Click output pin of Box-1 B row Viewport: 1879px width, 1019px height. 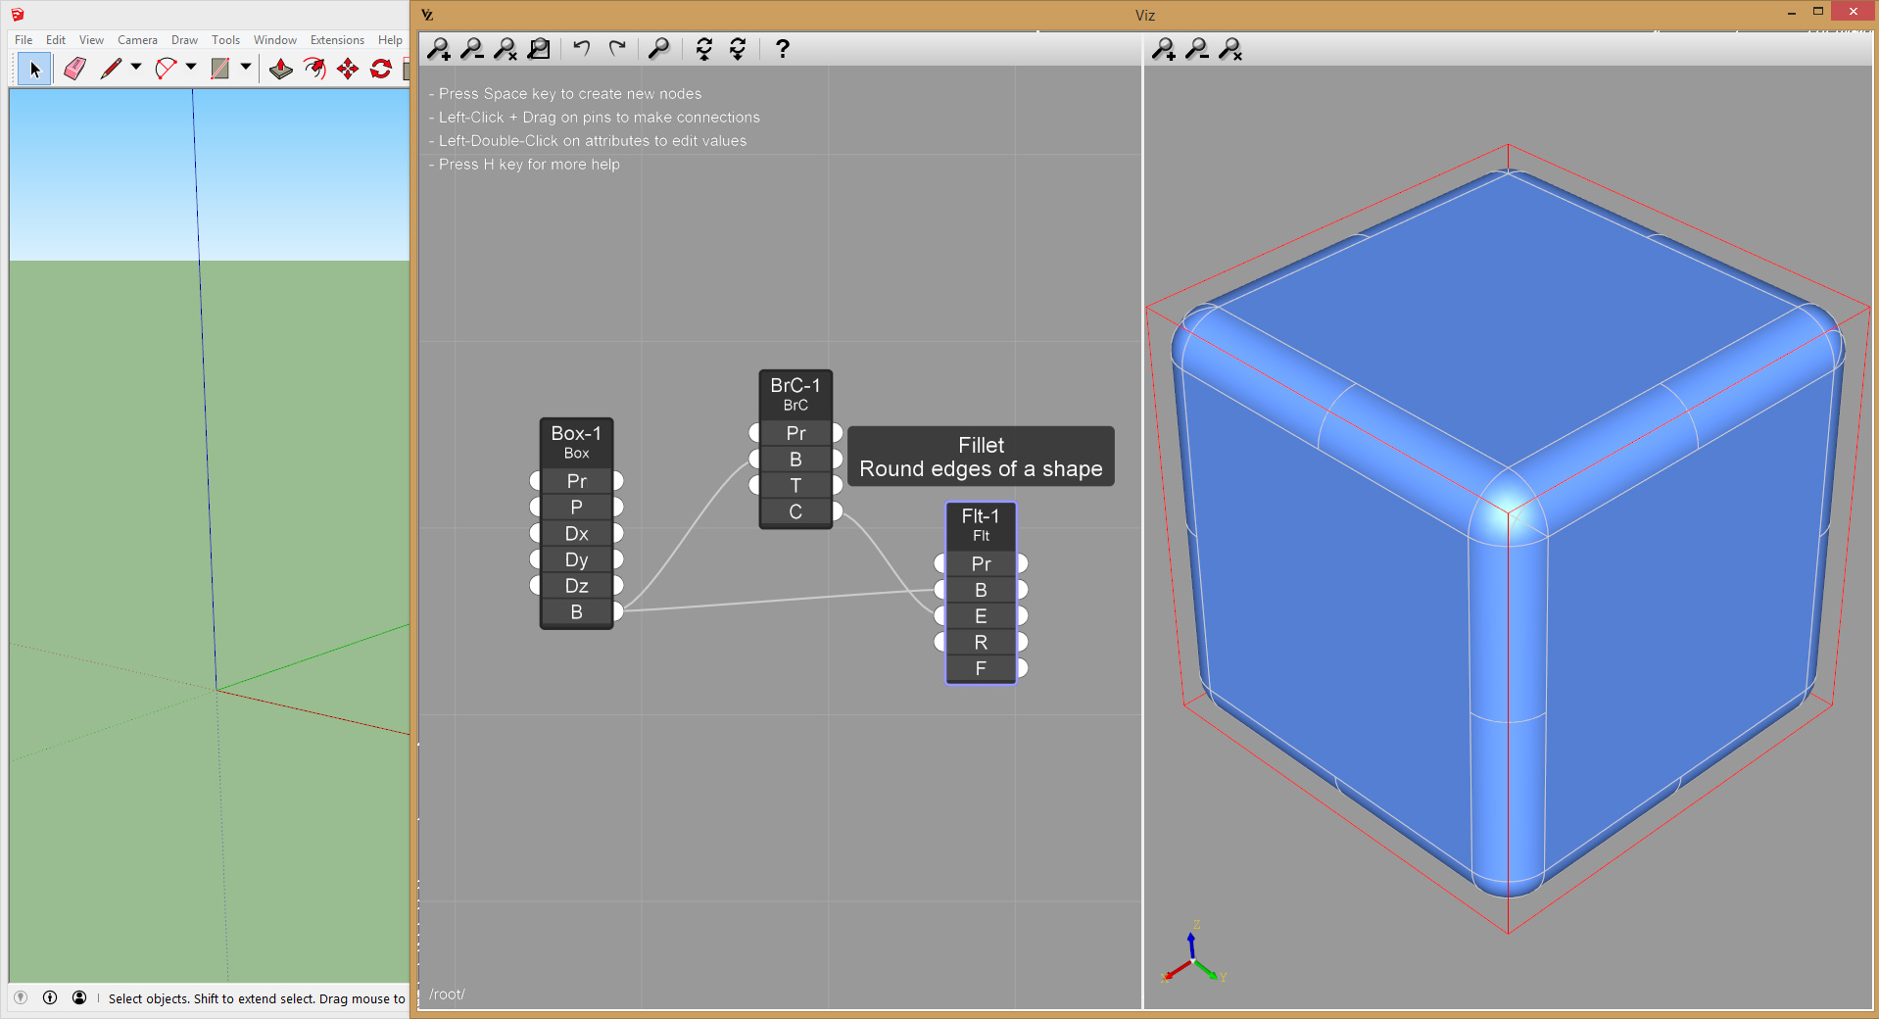[618, 611]
